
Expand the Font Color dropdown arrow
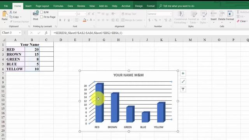(94, 20)
